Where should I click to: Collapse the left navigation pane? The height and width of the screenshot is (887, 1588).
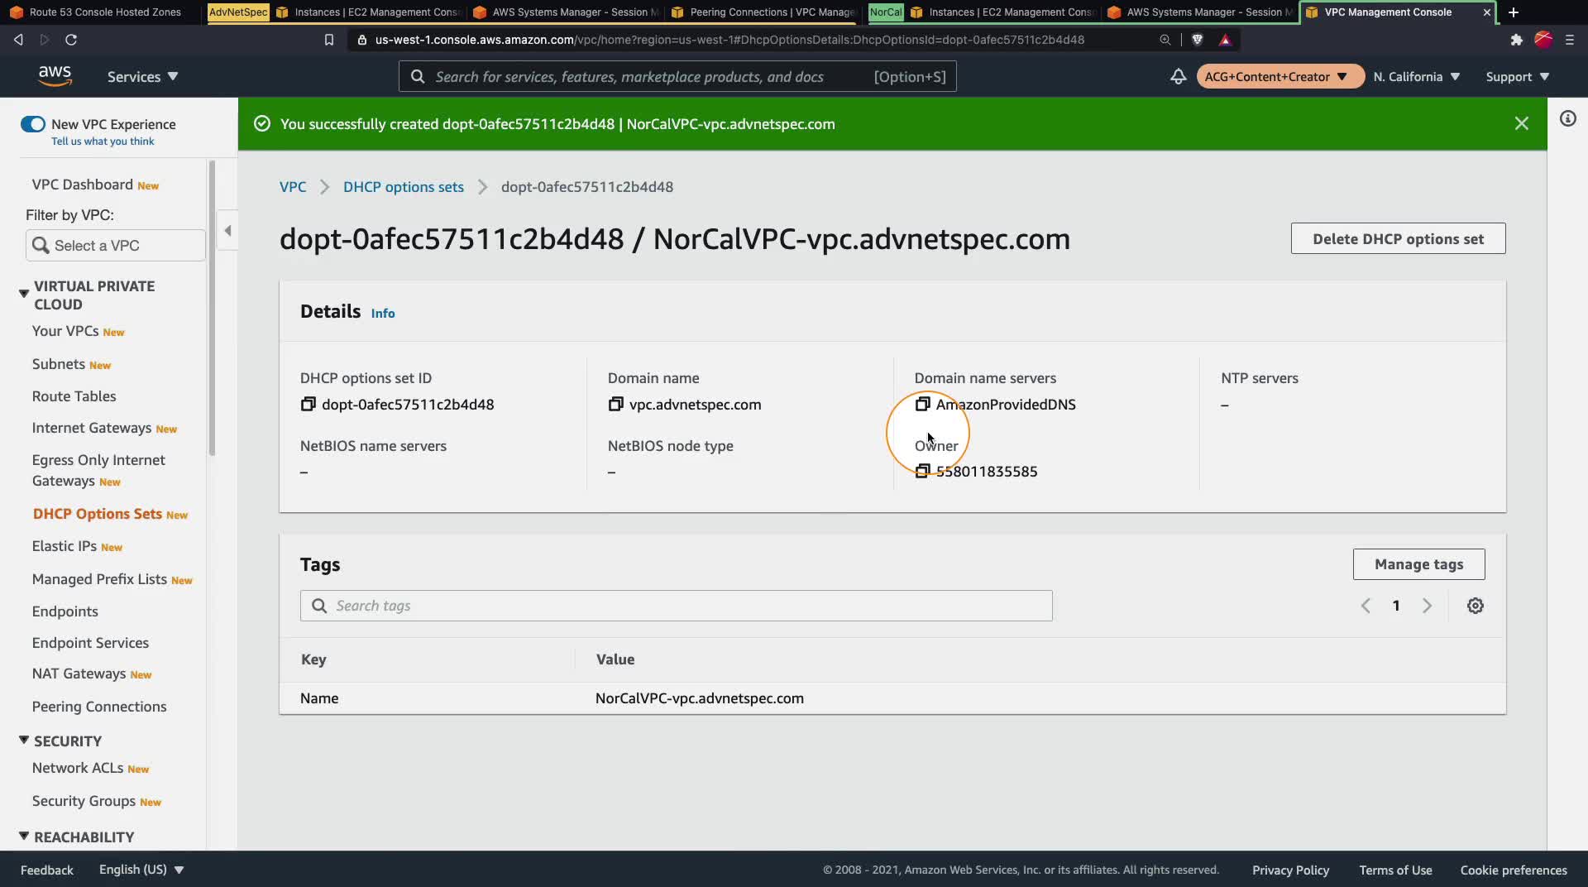click(x=227, y=231)
